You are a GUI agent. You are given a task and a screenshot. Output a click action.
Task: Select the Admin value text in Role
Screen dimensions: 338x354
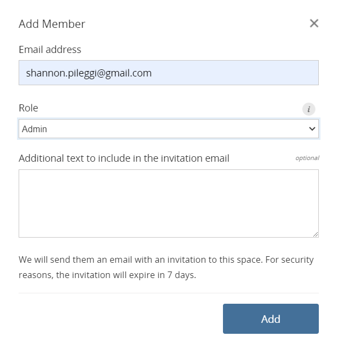point(35,129)
